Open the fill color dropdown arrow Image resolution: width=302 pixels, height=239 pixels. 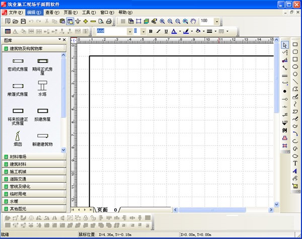tap(204, 31)
